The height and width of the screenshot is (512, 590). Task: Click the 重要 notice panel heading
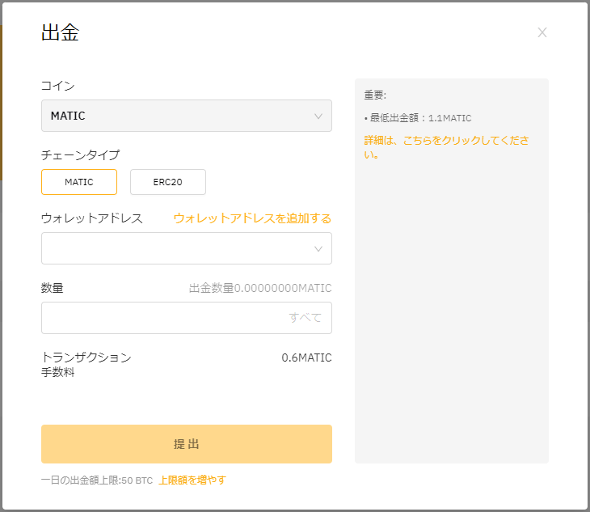point(375,95)
